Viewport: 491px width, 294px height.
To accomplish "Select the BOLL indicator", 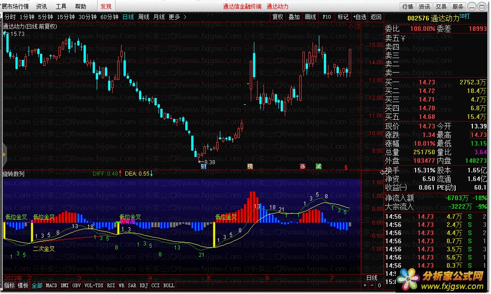I will pos(169,285).
